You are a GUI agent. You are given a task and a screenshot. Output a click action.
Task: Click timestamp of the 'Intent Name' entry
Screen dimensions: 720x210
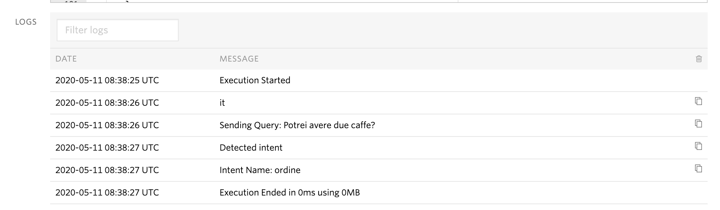107,170
